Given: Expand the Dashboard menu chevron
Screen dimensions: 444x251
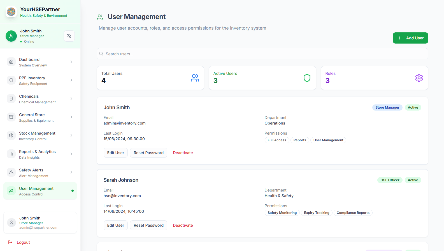Looking at the screenshot, I should pyautogui.click(x=71, y=62).
